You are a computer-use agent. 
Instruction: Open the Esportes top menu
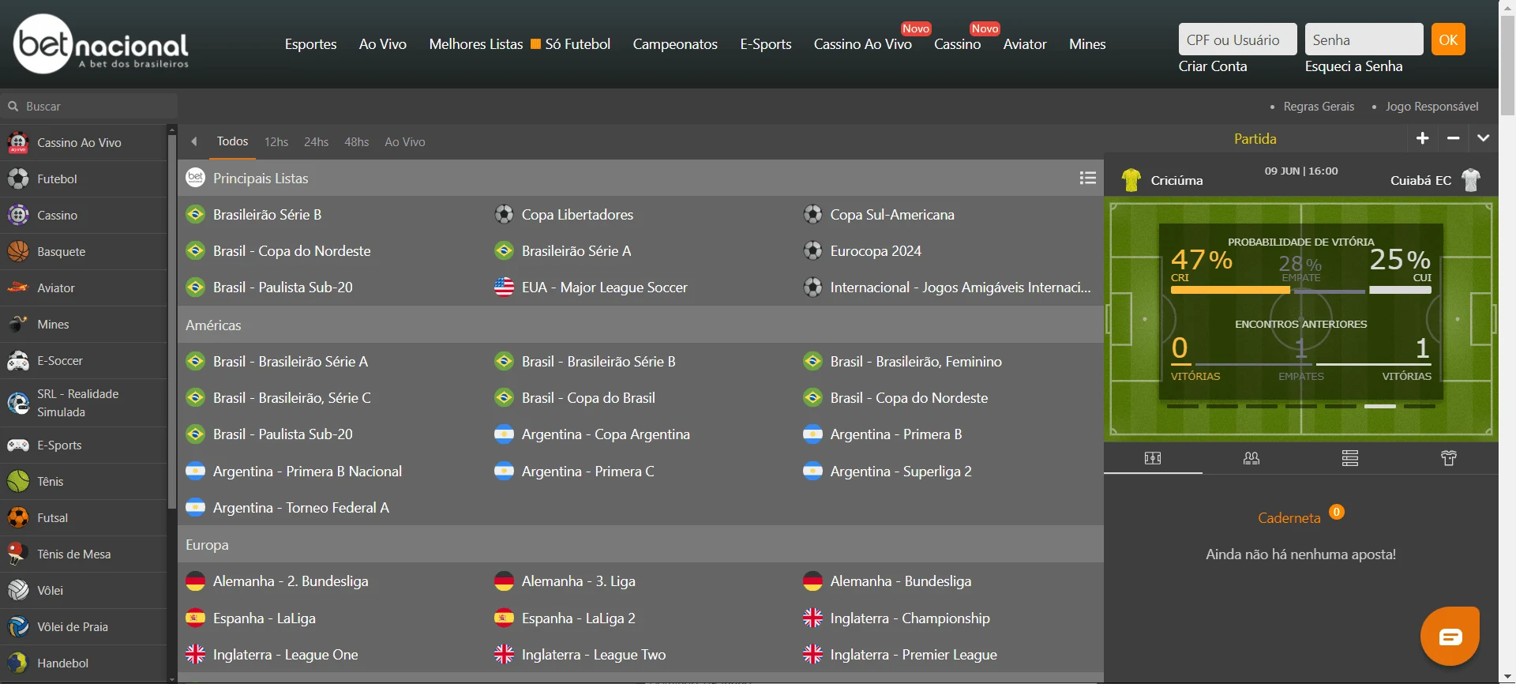click(310, 44)
